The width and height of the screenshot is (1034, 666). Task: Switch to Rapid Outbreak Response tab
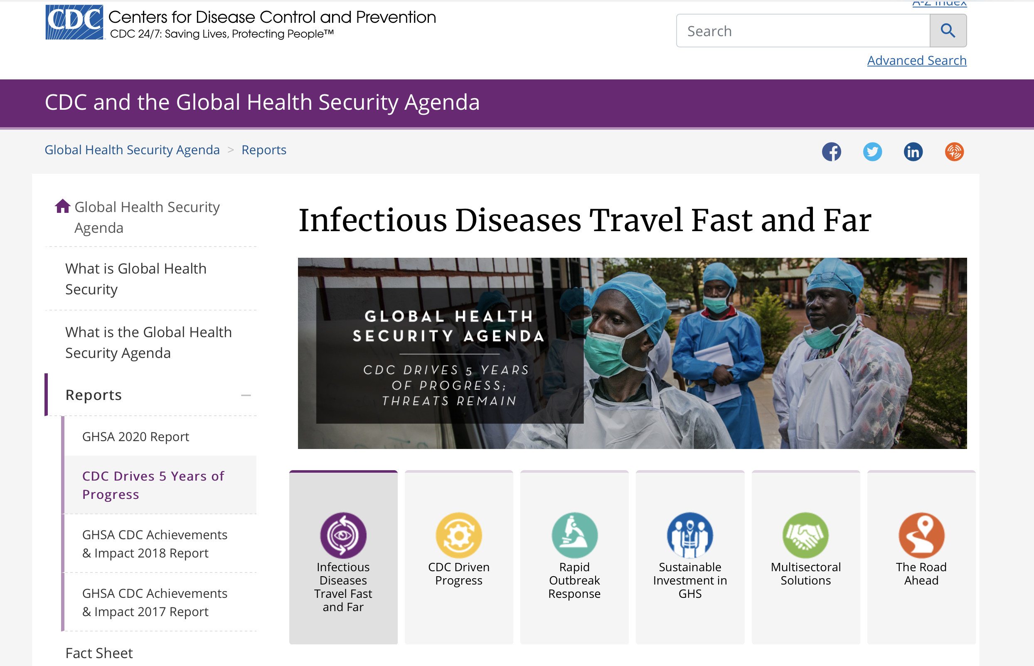click(574, 557)
